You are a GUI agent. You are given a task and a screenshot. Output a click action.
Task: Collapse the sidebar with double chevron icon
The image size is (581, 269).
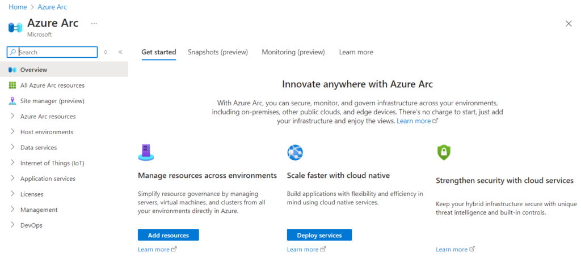point(120,52)
